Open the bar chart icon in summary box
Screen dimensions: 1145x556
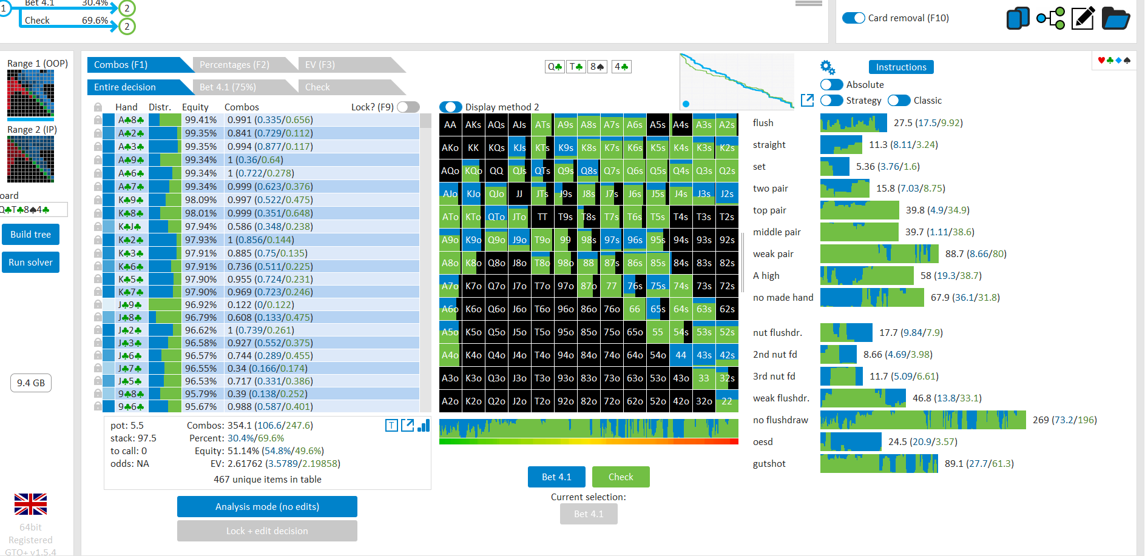click(424, 426)
